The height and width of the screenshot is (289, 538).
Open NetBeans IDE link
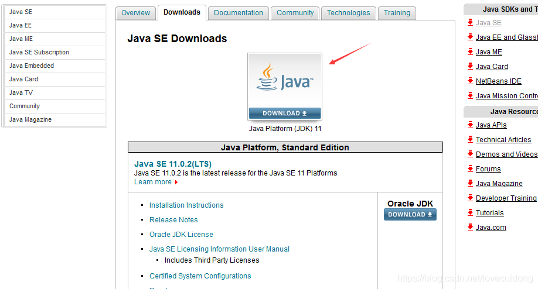(499, 81)
